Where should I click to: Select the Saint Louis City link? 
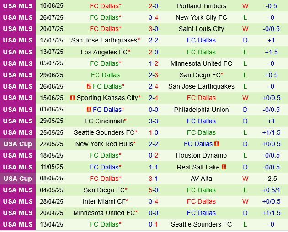(x=201, y=29)
